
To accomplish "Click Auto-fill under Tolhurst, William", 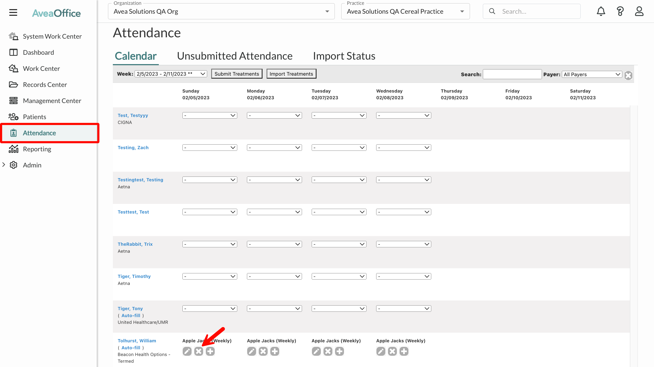I will (131, 348).
